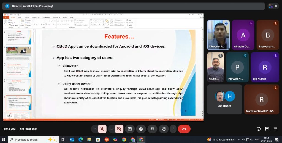Show participants list with 38 badge
This screenshot has height=143, width=282.
(x=273, y=6)
